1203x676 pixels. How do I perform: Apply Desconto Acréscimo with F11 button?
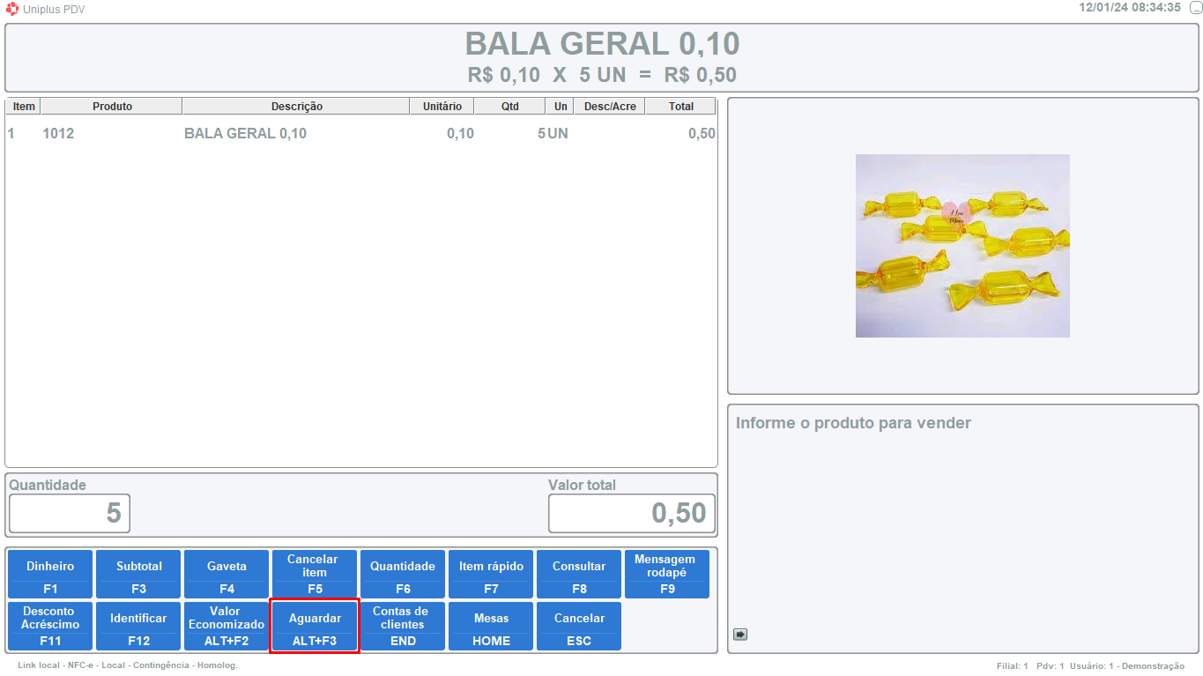[50, 627]
